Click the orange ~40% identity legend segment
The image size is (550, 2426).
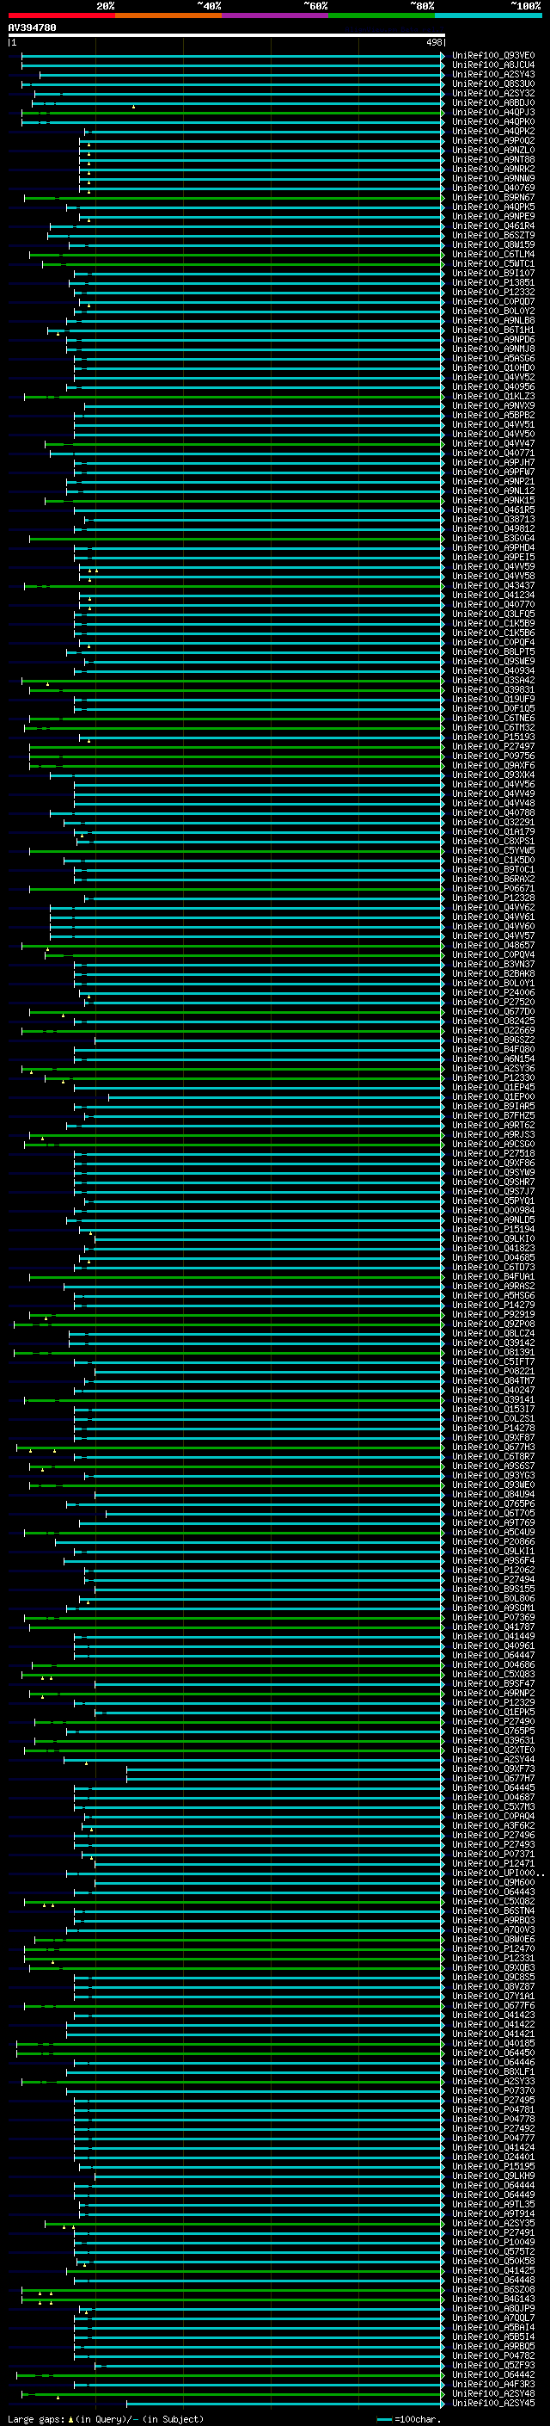pos(168,16)
